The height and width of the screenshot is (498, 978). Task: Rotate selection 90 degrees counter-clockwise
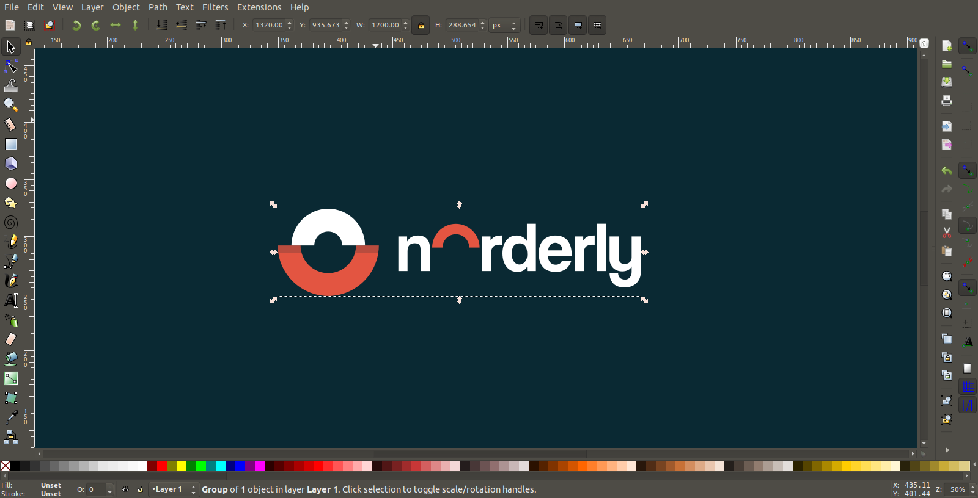76,25
